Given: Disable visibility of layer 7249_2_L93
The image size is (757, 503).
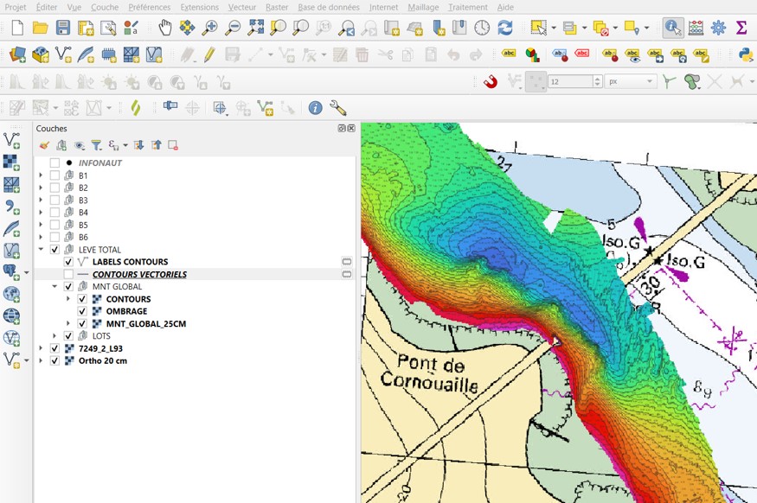Looking at the screenshot, I should [x=53, y=348].
